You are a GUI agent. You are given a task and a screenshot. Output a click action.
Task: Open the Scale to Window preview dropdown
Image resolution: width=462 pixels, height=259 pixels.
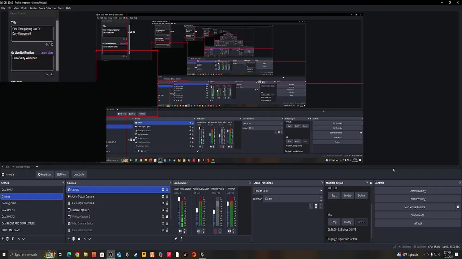pos(27,167)
